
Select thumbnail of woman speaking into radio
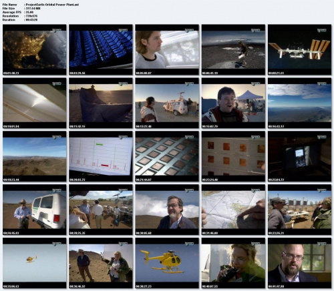233,263
